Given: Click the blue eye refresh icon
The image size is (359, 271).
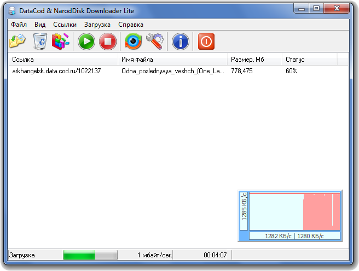Looking at the screenshot, I should [133, 42].
